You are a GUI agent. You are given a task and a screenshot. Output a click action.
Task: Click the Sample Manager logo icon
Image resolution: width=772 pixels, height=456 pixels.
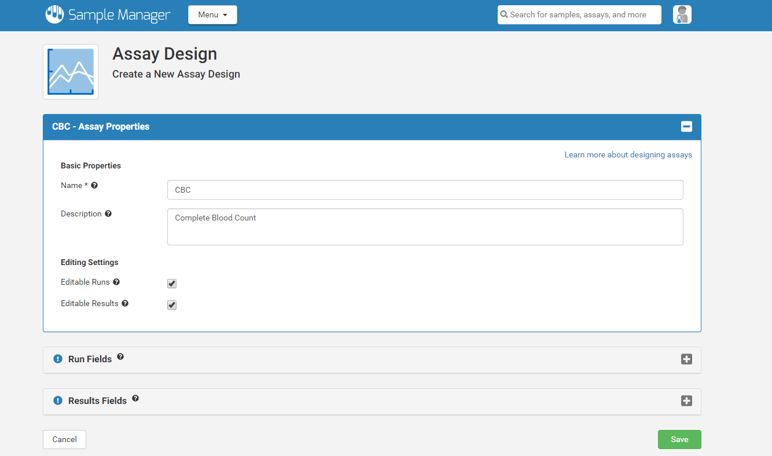(54, 14)
